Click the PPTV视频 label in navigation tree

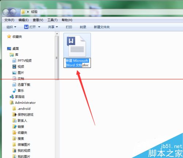click(x=25, y=60)
